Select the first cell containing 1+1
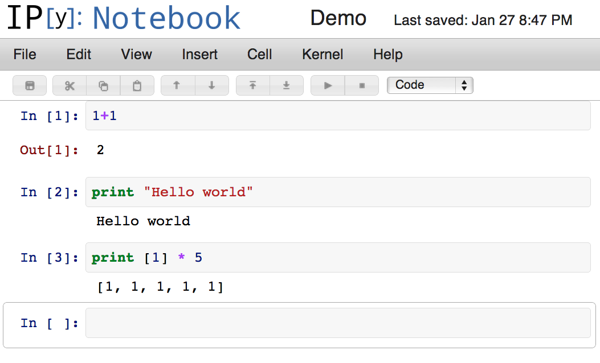This screenshot has height=363, width=600. [x=337, y=116]
